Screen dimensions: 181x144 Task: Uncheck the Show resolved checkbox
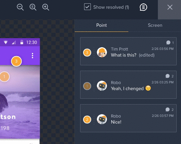point(87,7)
